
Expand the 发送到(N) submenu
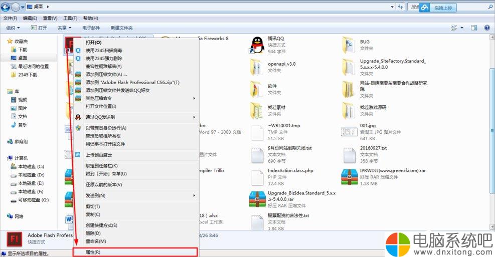pos(194,195)
